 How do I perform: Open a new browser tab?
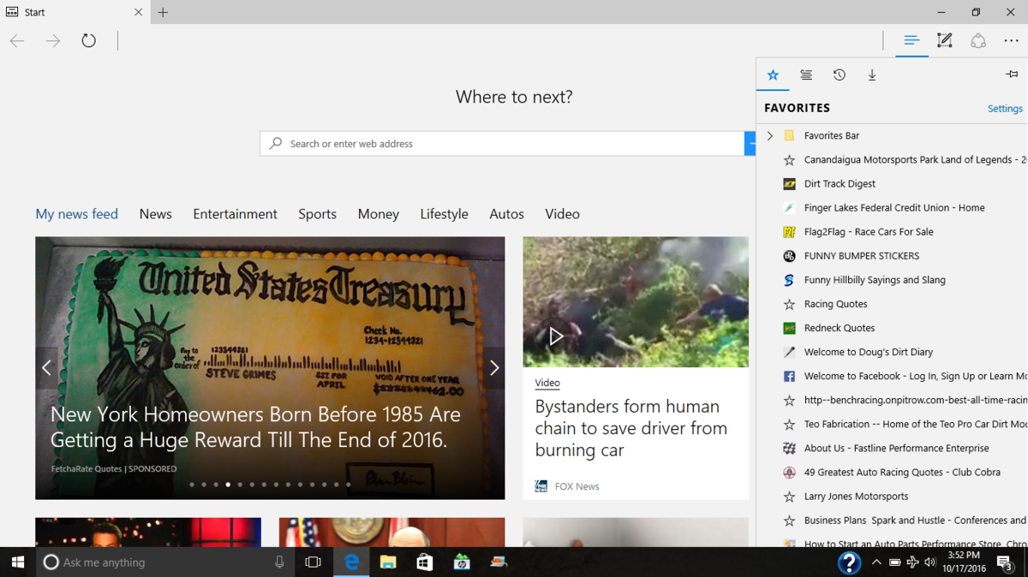pyautogui.click(x=163, y=12)
